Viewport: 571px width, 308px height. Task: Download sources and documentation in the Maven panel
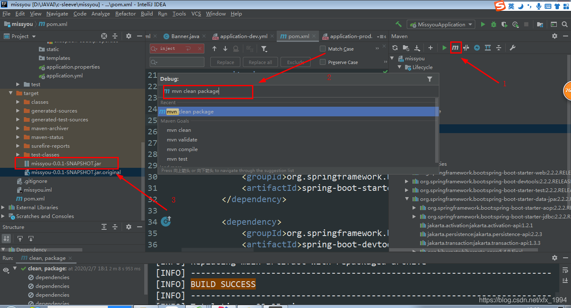[417, 48]
